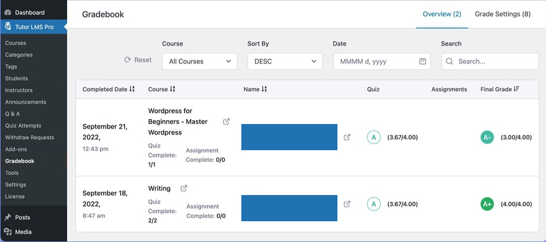Screen dimensions: 546x242
Task: Click the 12:43 pm time text
Action: [x=96, y=149]
